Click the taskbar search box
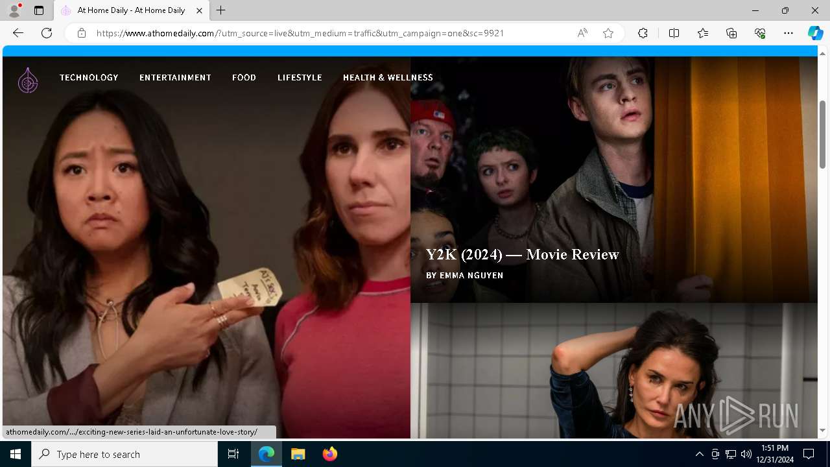830x467 pixels. coord(124,454)
